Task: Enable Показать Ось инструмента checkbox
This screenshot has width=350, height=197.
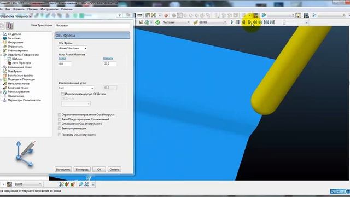Action: click(60, 135)
